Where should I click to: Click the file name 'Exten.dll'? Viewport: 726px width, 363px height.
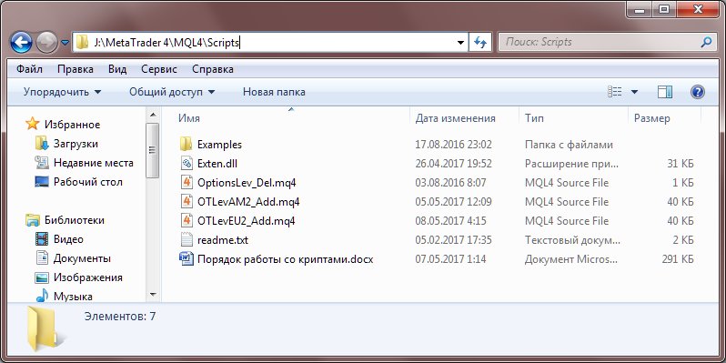pos(217,164)
